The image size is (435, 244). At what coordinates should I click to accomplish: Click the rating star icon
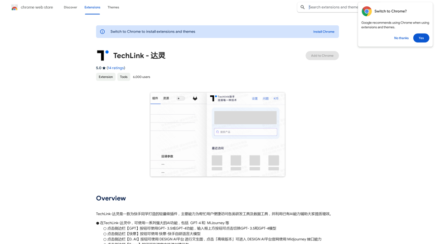pyautogui.click(x=104, y=68)
